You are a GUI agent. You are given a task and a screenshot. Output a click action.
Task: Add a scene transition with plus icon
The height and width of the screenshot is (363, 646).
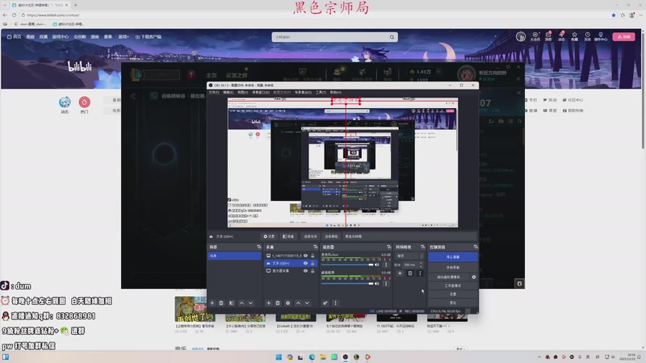click(x=400, y=273)
